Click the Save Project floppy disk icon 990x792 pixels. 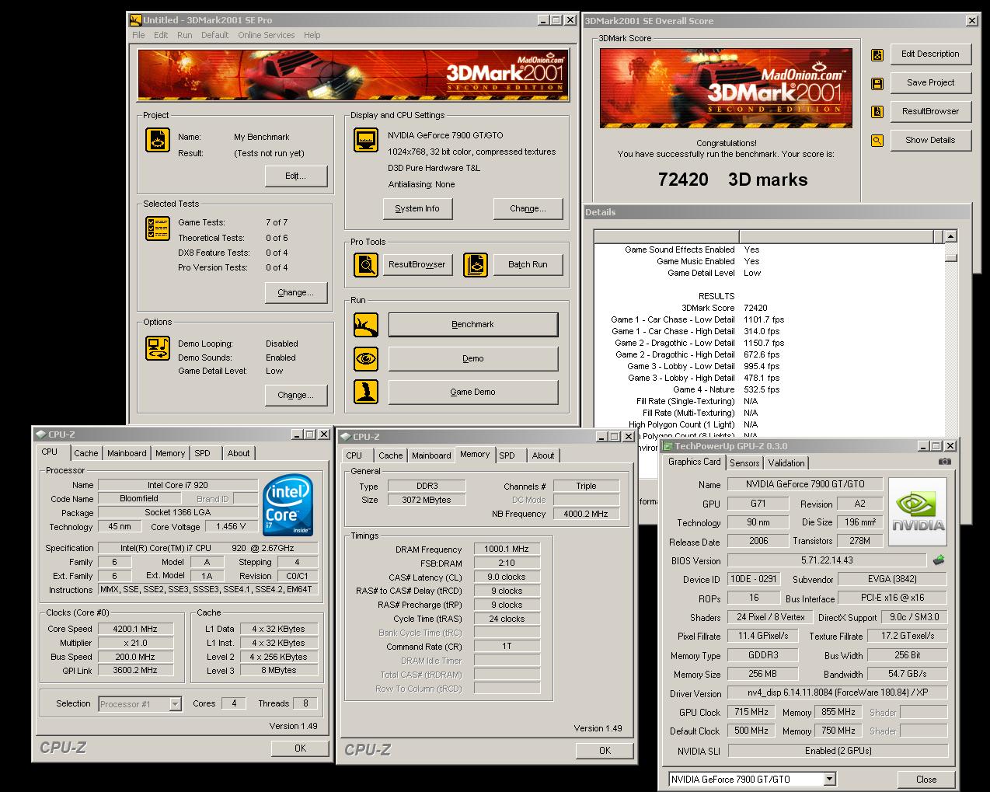click(x=877, y=83)
